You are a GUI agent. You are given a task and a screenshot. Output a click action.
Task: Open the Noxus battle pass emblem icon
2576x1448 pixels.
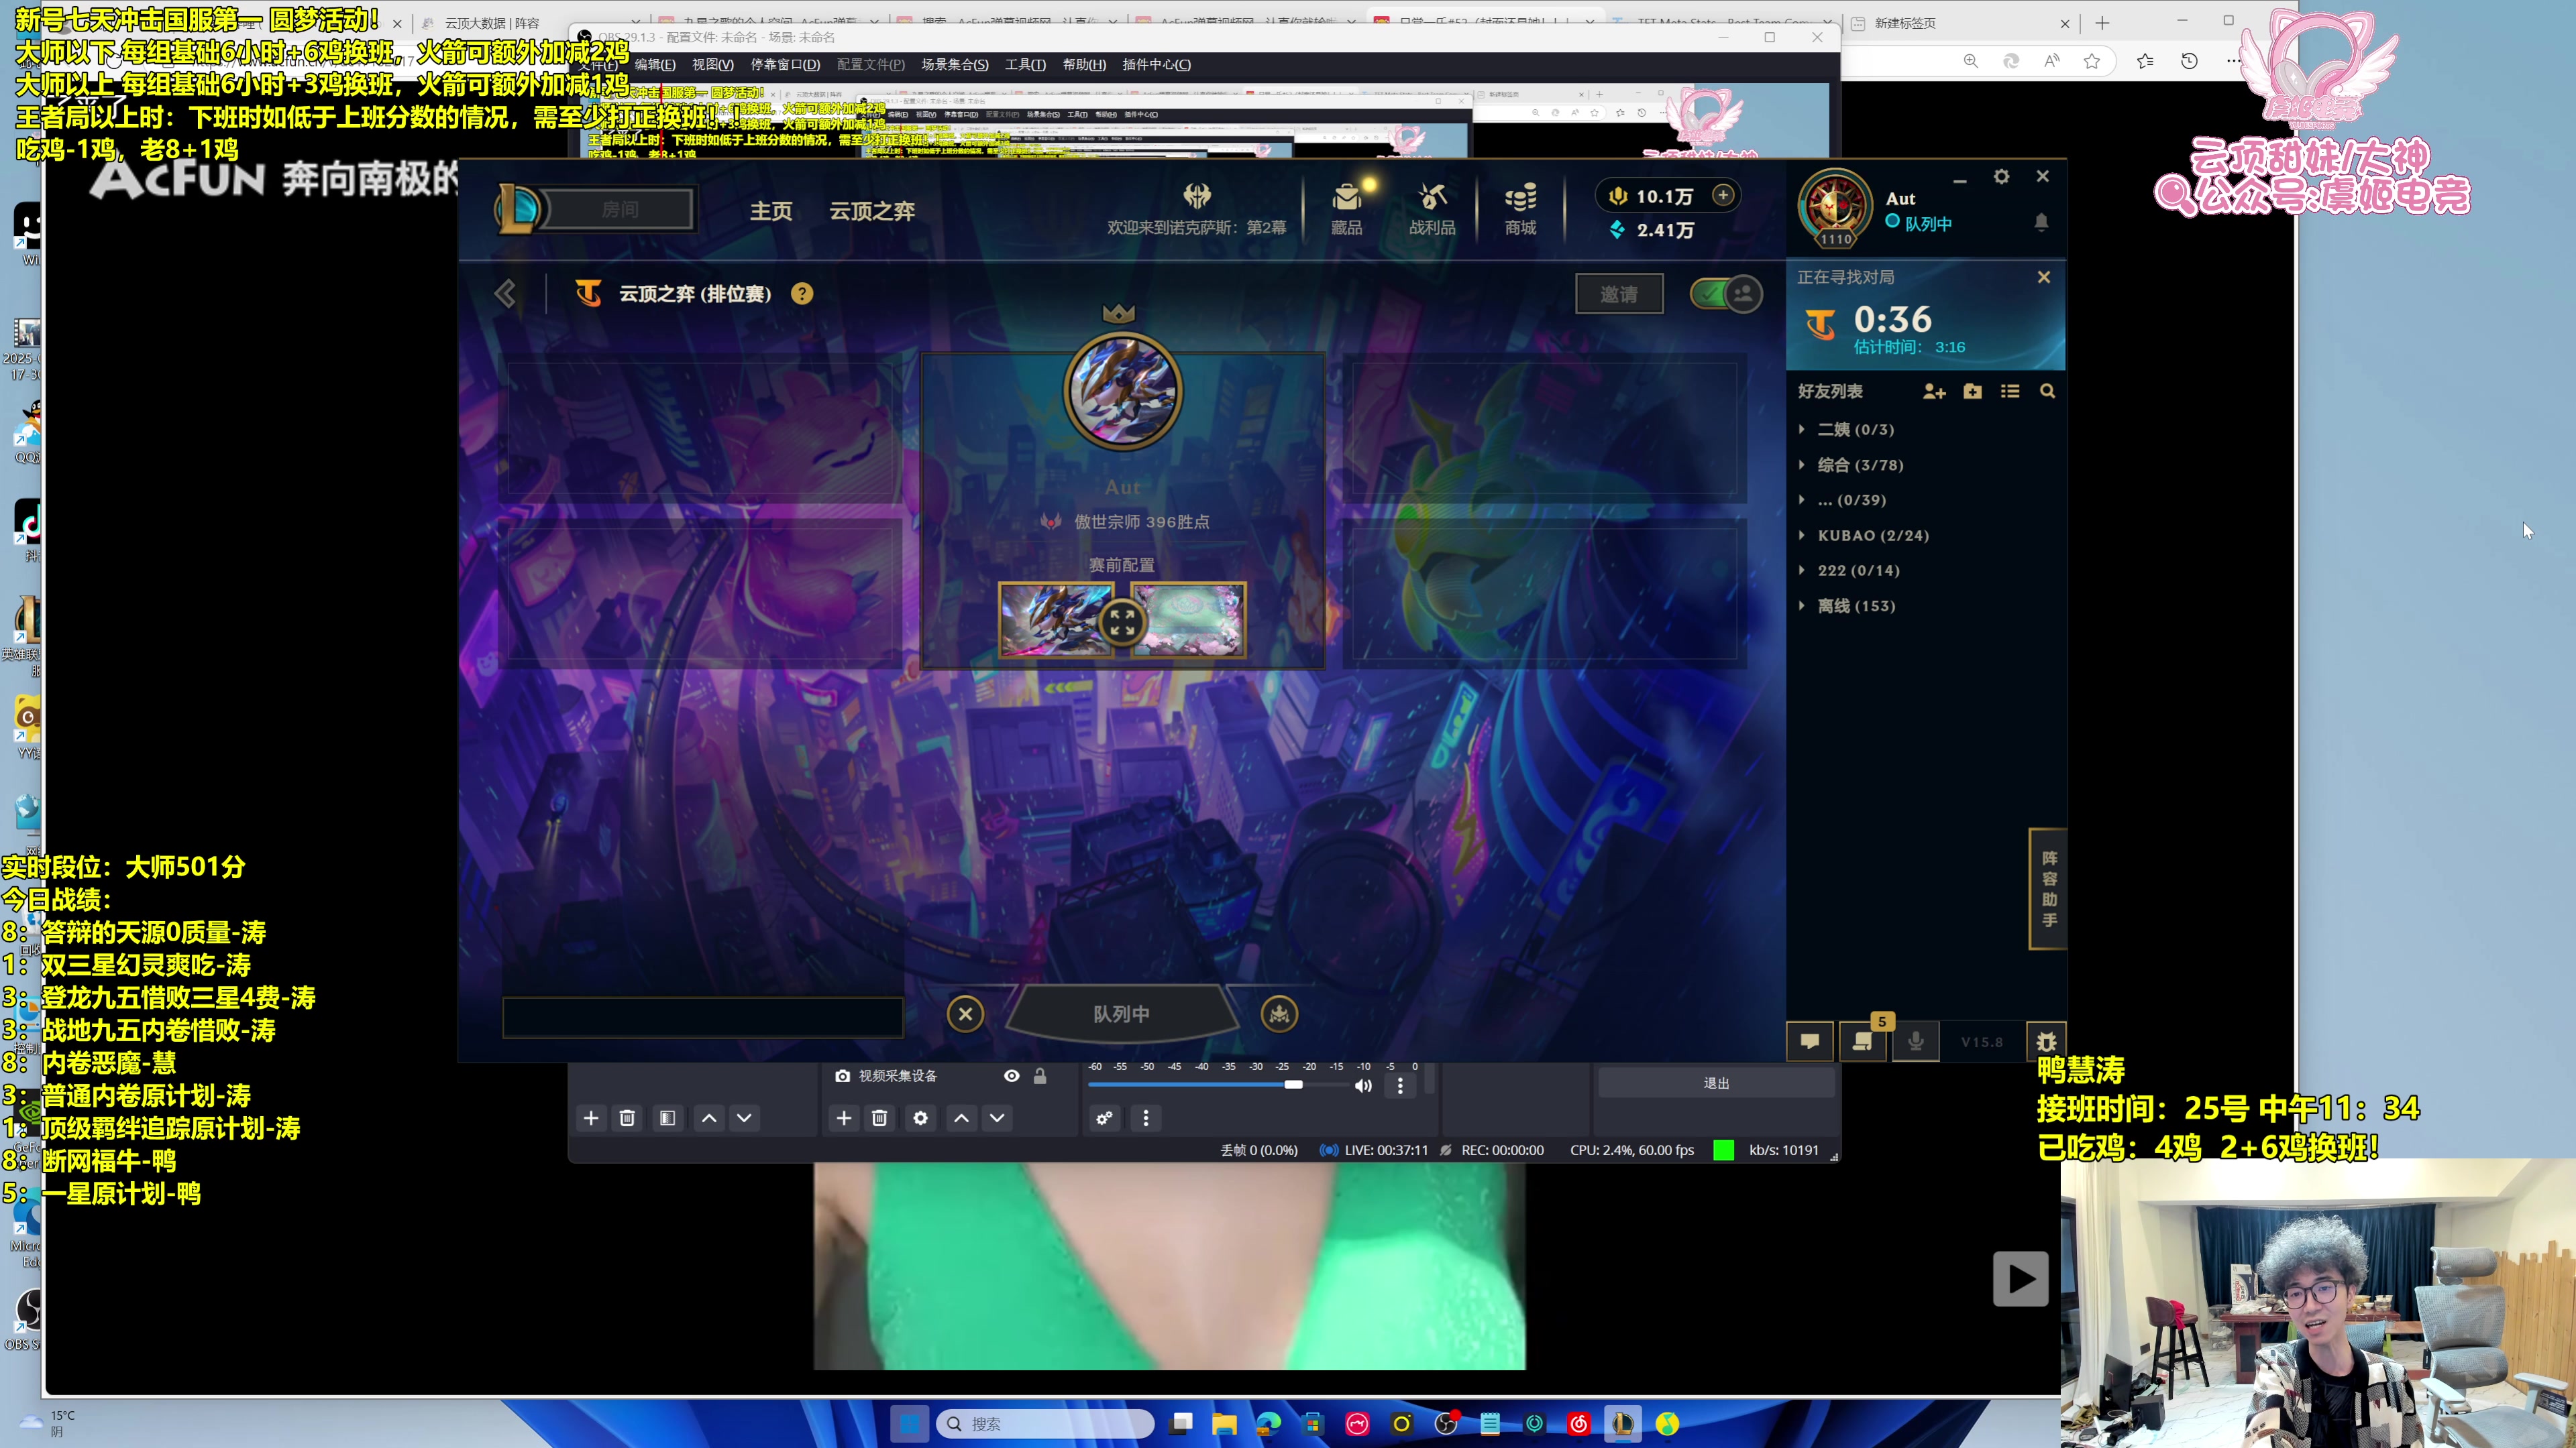point(1197,195)
